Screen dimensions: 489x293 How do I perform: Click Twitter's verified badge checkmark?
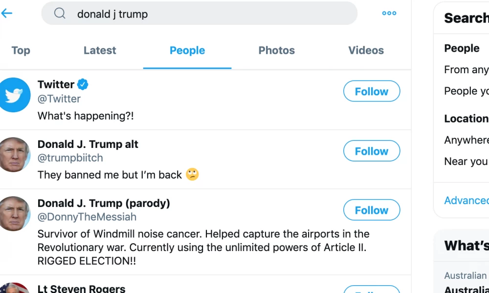pos(83,84)
